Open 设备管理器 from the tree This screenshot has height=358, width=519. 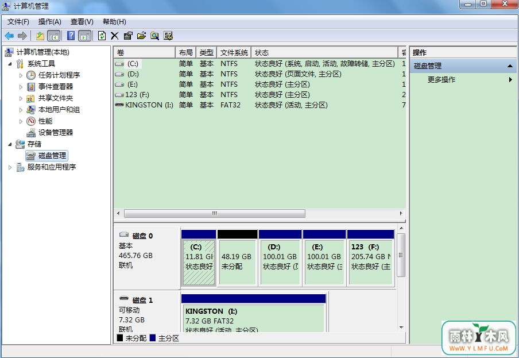pos(56,133)
